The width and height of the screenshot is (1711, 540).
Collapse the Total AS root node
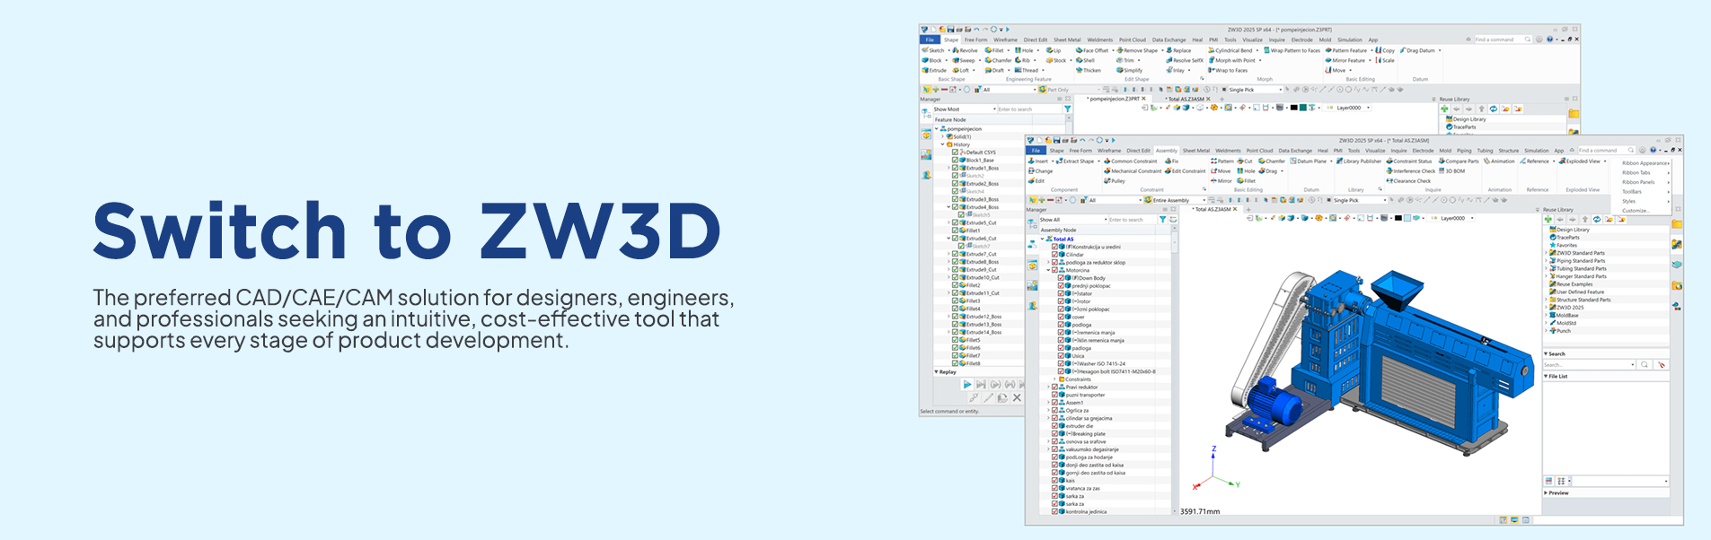click(1042, 239)
